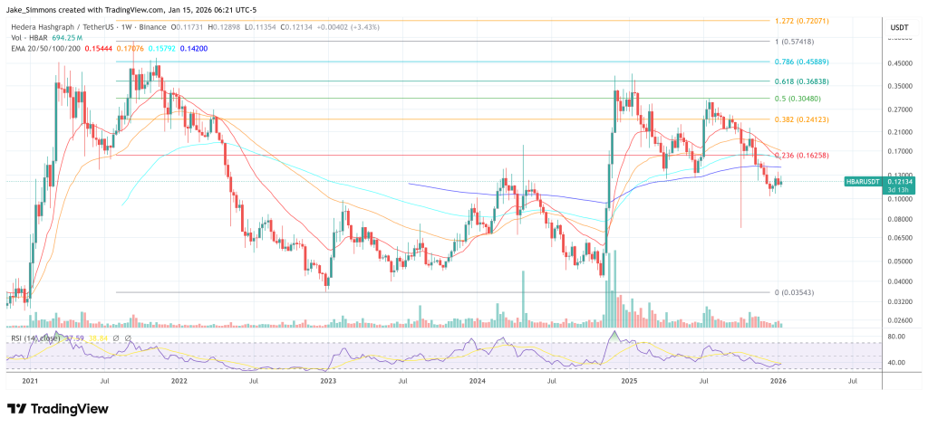The image size is (928, 428).
Task: Click the 2026 marker on the time axis
Action: pos(778,382)
